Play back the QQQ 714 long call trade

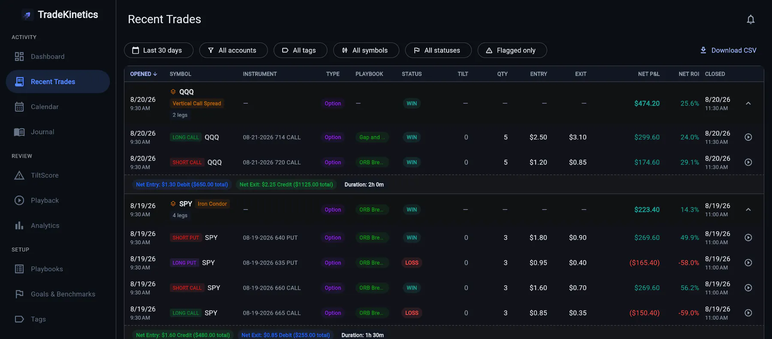tap(748, 137)
